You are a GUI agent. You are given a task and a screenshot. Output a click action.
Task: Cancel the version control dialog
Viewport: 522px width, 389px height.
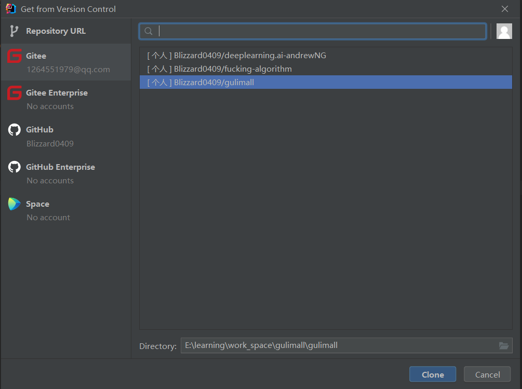pos(487,374)
